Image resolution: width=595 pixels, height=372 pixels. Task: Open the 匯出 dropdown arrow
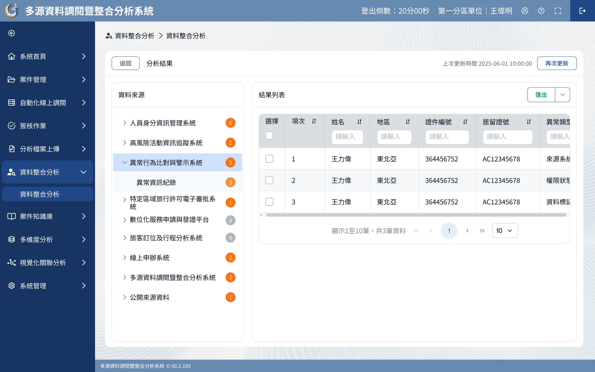[x=563, y=95]
